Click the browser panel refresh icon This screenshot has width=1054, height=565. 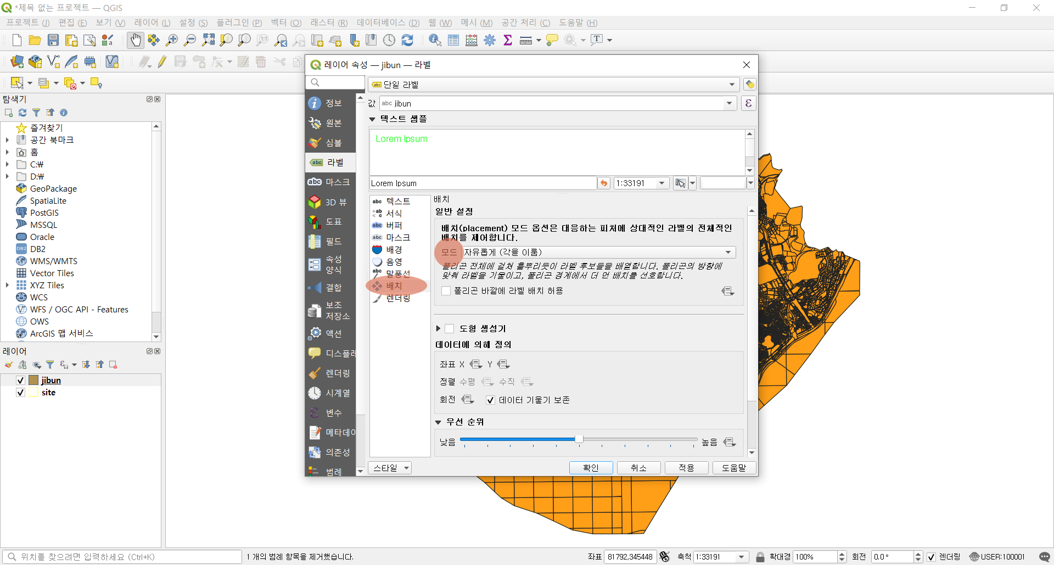[x=23, y=113]
